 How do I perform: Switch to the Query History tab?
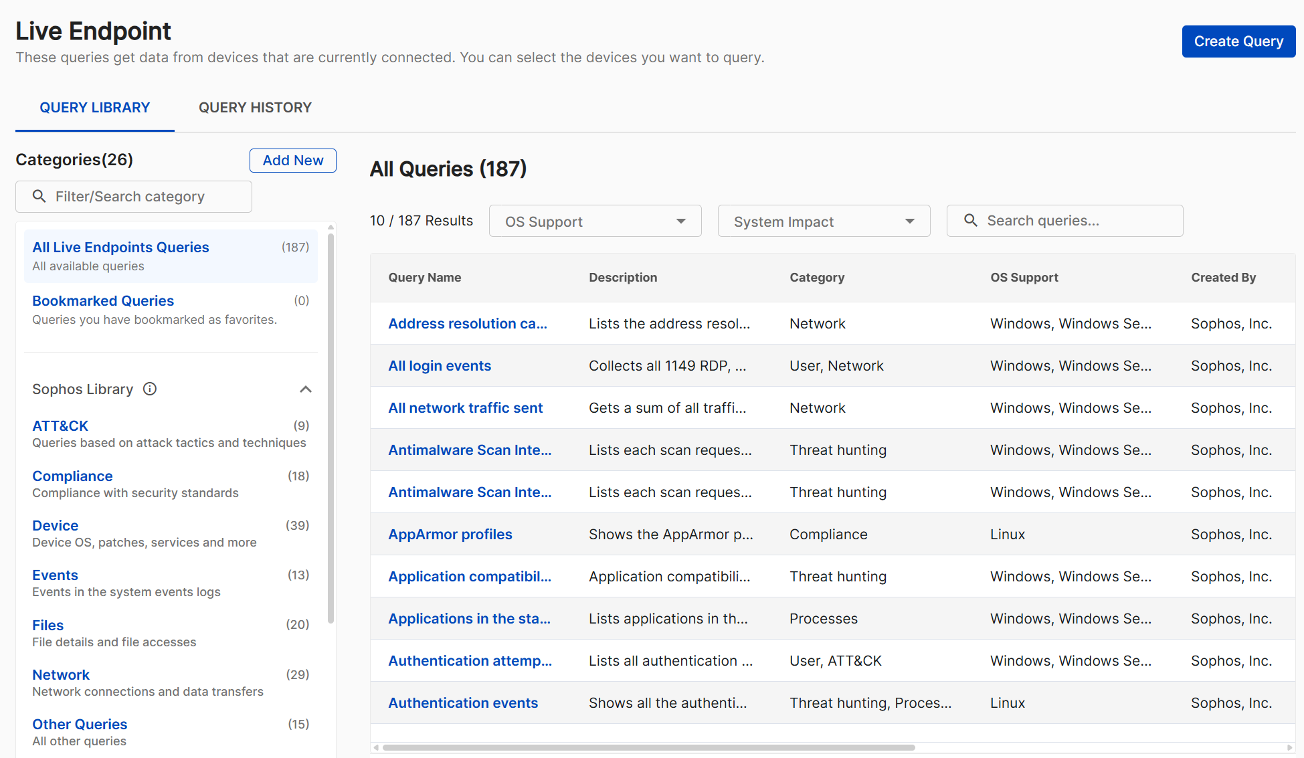click(x=255, y=108)
